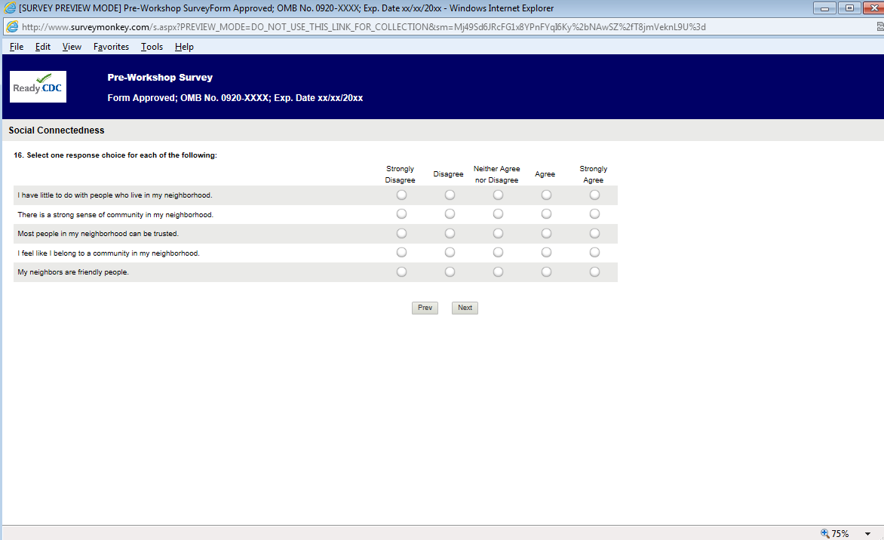Click the 'Pre-Workshop Survey' title text
This screenshot has height=540, width=884.
coord(160,78)
